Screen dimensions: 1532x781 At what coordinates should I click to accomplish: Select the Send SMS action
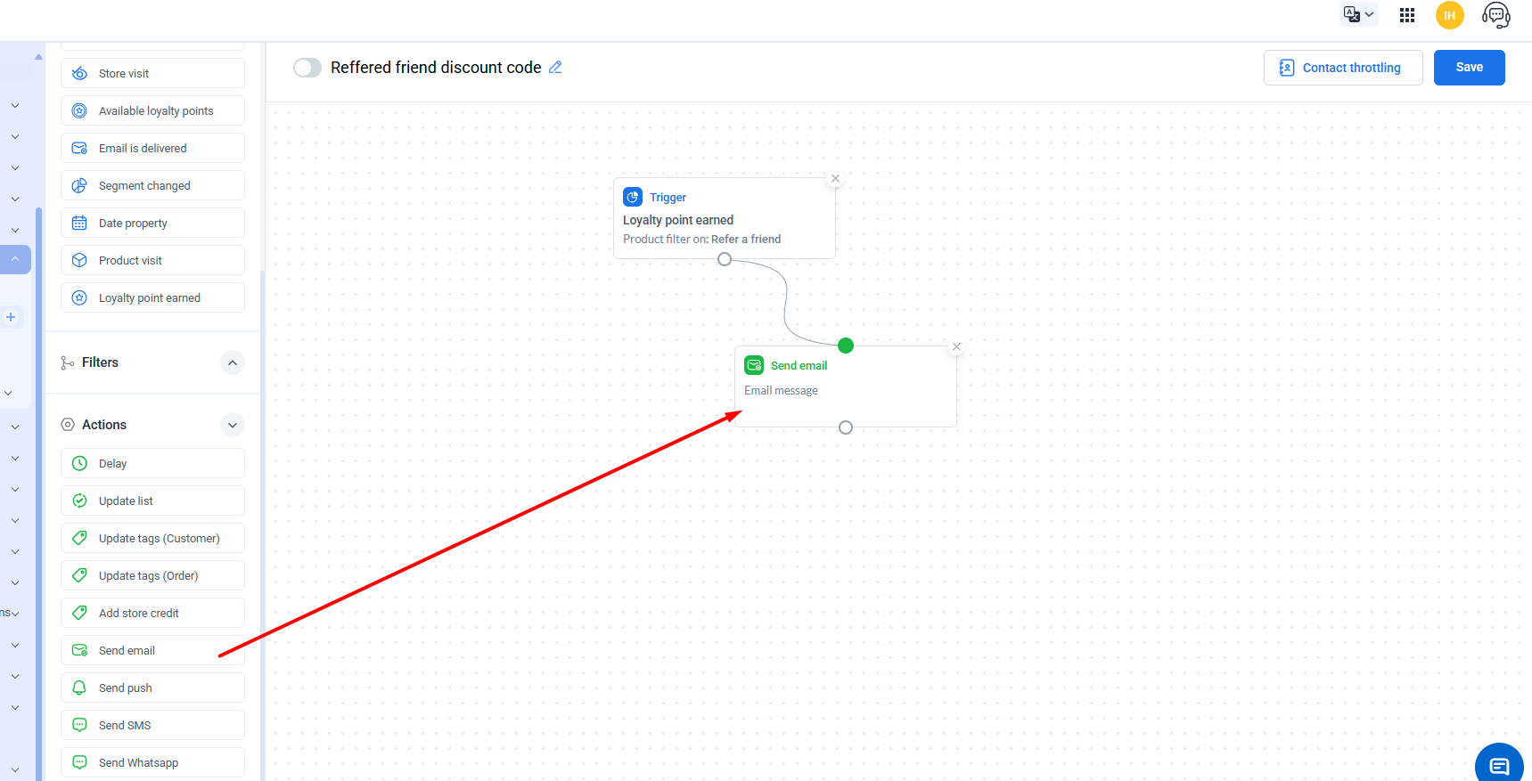[x=152, y=726]
